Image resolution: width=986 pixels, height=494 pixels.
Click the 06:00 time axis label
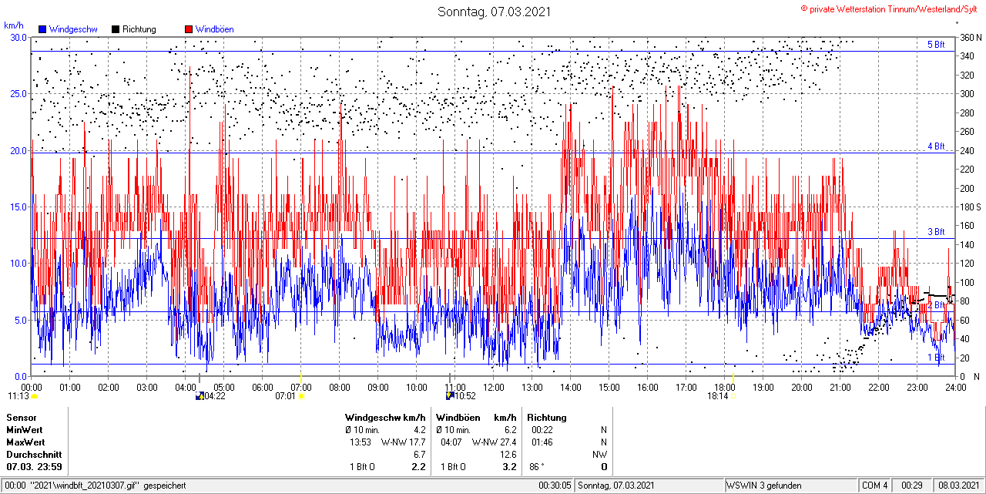[263, 387]
